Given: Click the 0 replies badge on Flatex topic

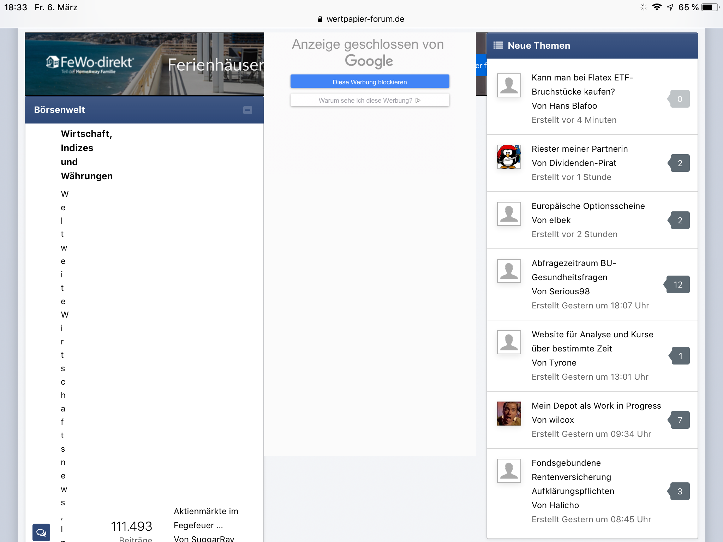Looking at the screenshot, I should (x=680, y=99).
